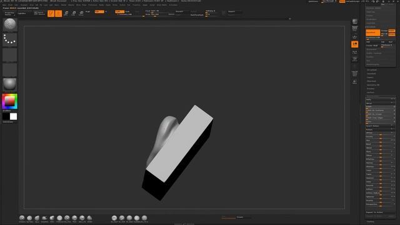Expand the ZRemesher section
The image size is (400, 225).
click(372, 49)
